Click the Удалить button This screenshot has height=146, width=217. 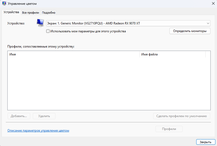[x=44, y=116]
